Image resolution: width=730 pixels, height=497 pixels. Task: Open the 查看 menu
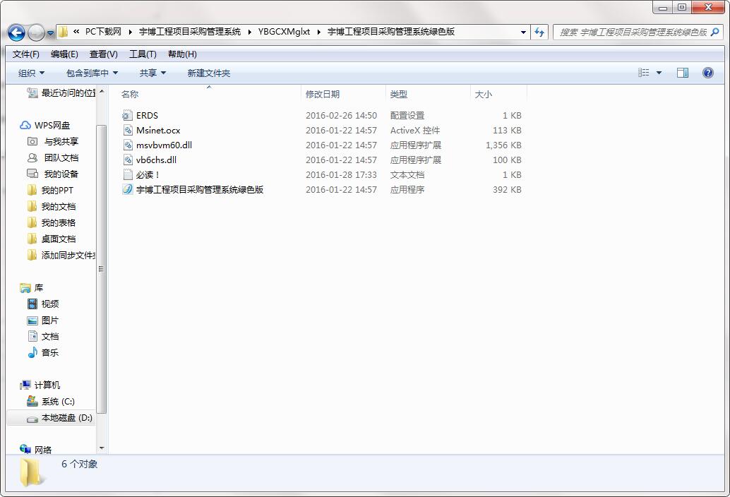(102, 54)
